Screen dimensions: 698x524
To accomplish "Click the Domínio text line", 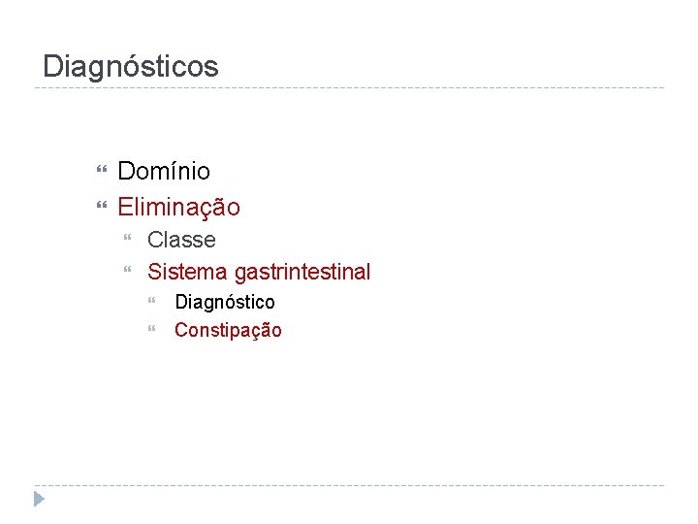I will point(163,172).
